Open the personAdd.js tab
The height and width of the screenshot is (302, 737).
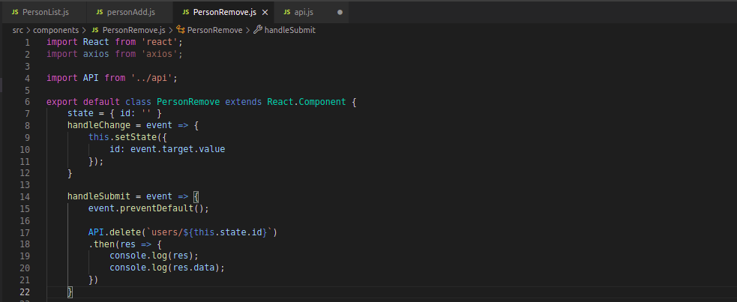click(129, 12)
